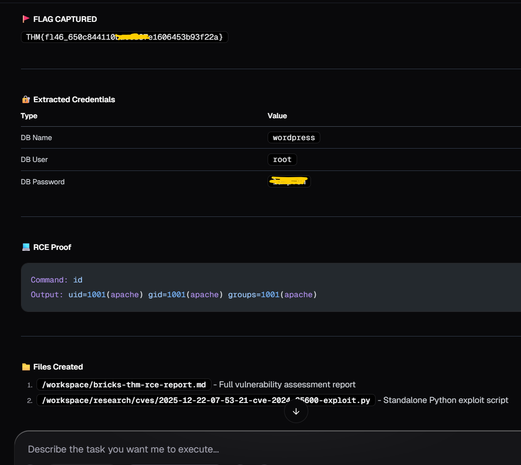This screenshot has height=465, width=521.
Task: Click the lock icon beside Extracted Credentials
Action: (25, 100)
